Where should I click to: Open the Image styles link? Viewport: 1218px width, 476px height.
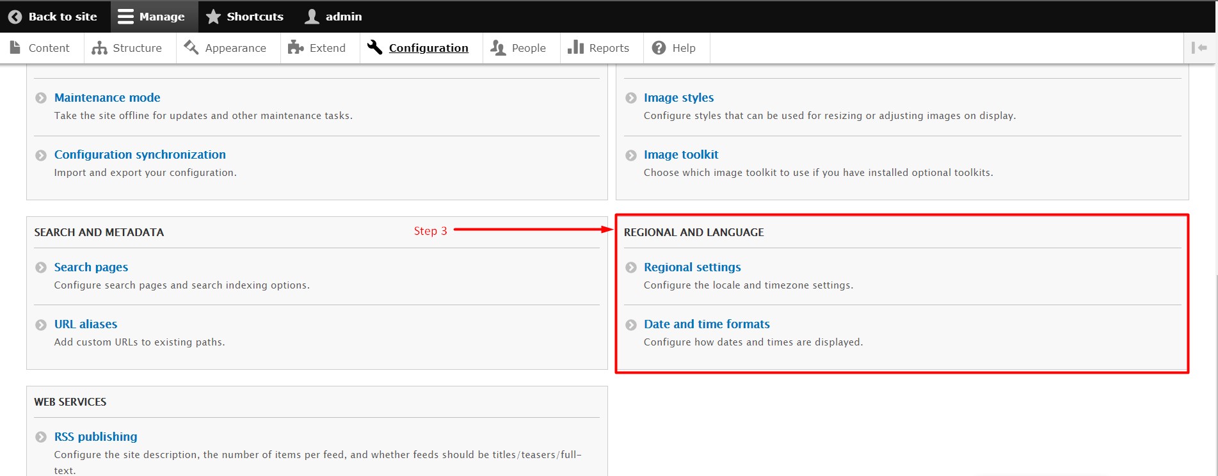click(x=679, y=98)
